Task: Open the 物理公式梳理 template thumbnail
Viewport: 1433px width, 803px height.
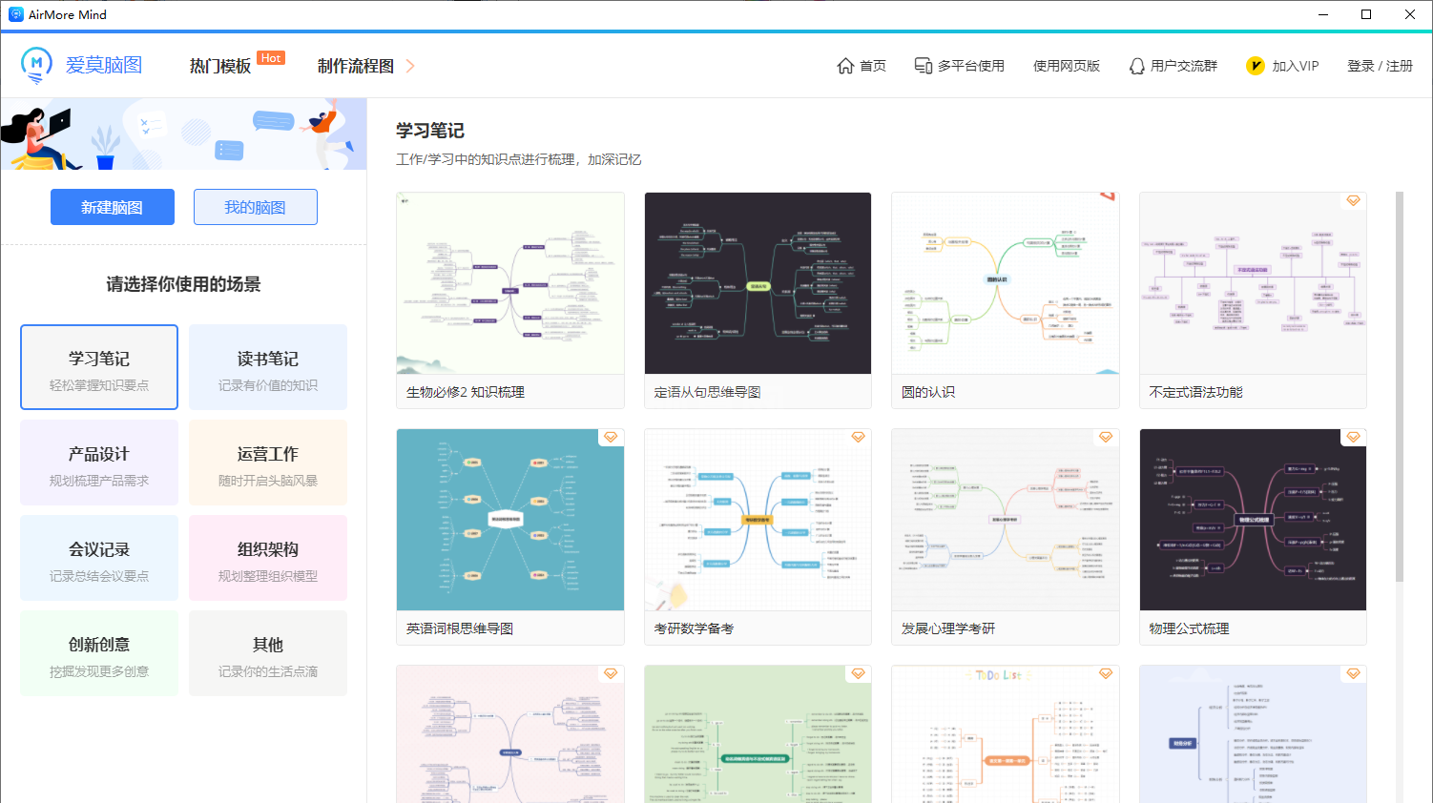Action: point(1253,520)
